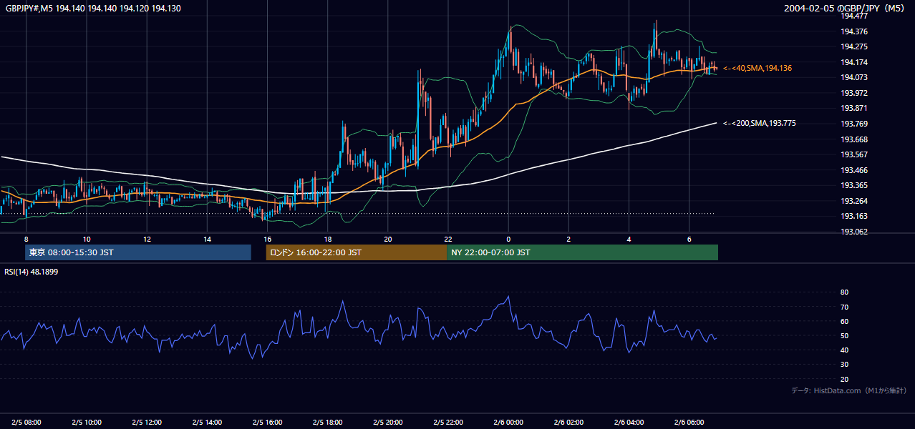Click price axis value 193.871
Image resolution: width=915 pixels, height=429 pixels.
pyautogui.click(x=853, y=108)
